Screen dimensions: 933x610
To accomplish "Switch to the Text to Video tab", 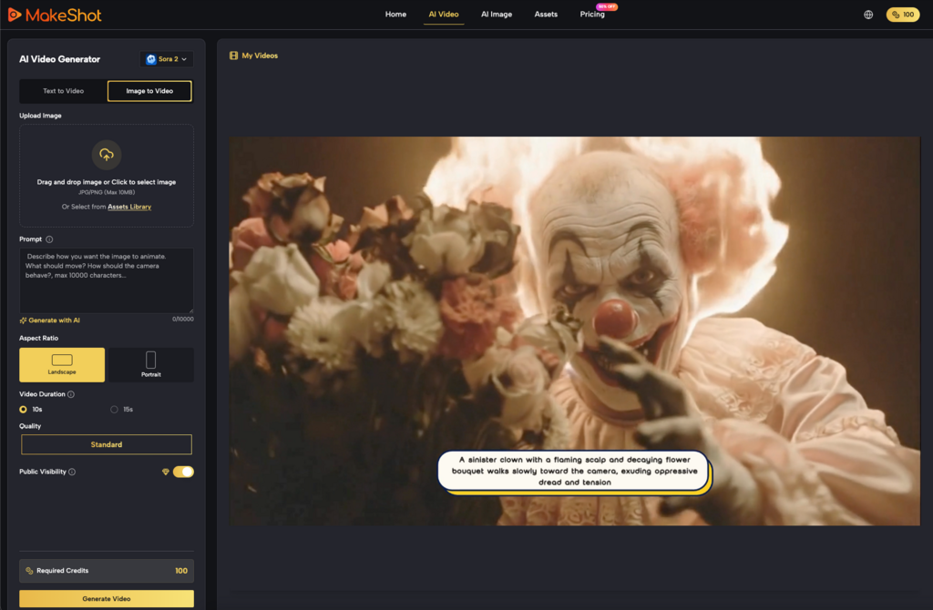I will click(x=63, y=91).
